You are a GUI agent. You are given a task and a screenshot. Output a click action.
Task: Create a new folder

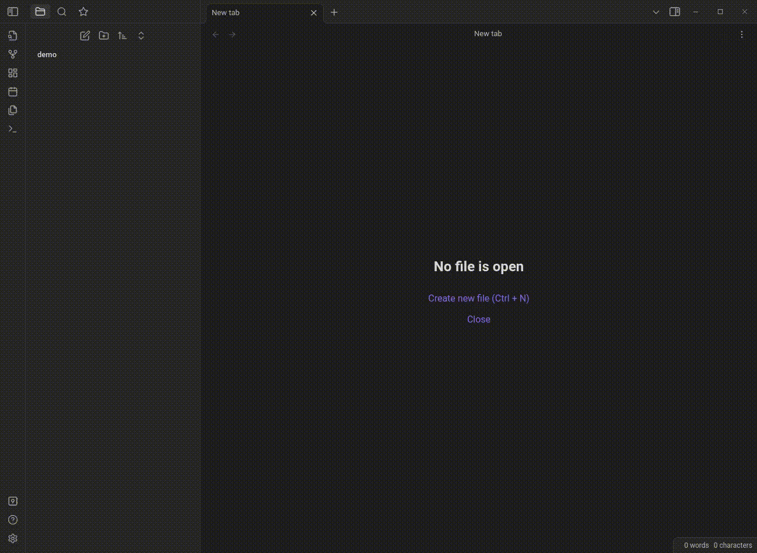click(x=104, y=36)
